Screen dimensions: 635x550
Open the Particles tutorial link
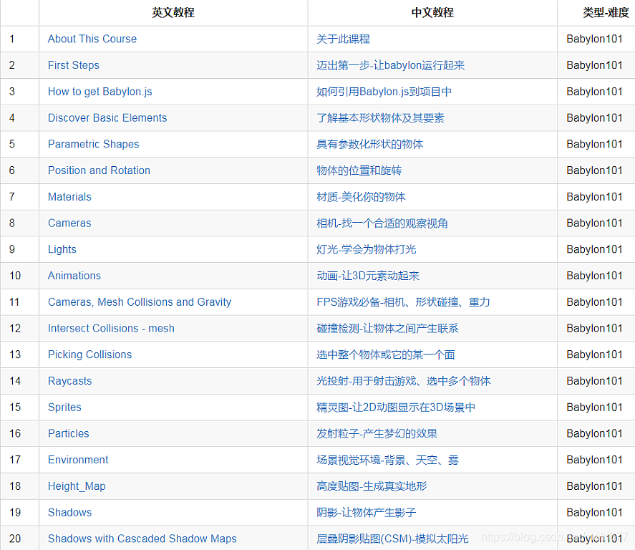[x=69, y=434]
